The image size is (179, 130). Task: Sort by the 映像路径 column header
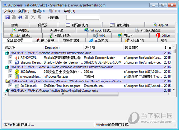[143, 47]
